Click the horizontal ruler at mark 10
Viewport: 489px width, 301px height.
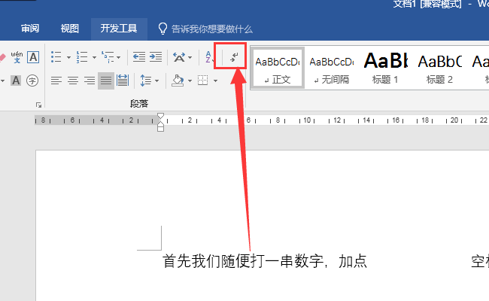(x=307, y=120)
